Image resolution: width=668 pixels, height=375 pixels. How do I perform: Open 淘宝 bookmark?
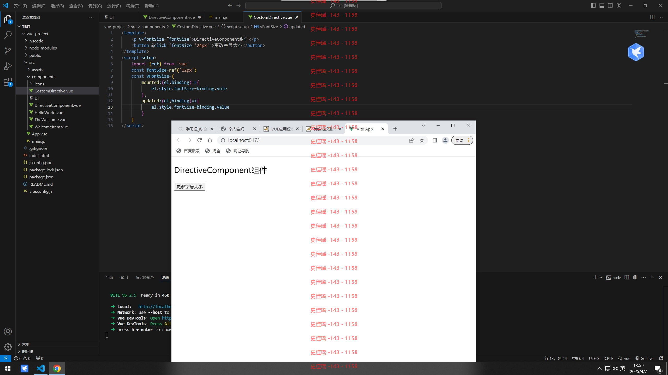pos(213,151)
